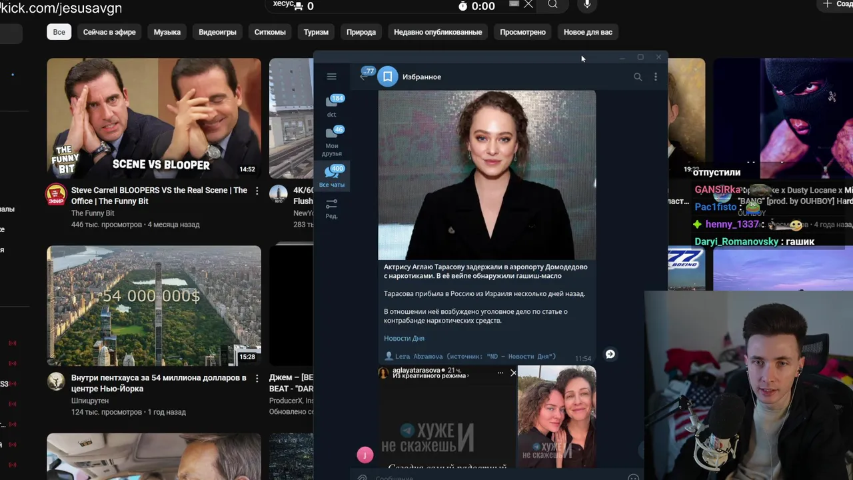Select the dct chat folder
Screen dimensions: 853x480
click(332, 106)
